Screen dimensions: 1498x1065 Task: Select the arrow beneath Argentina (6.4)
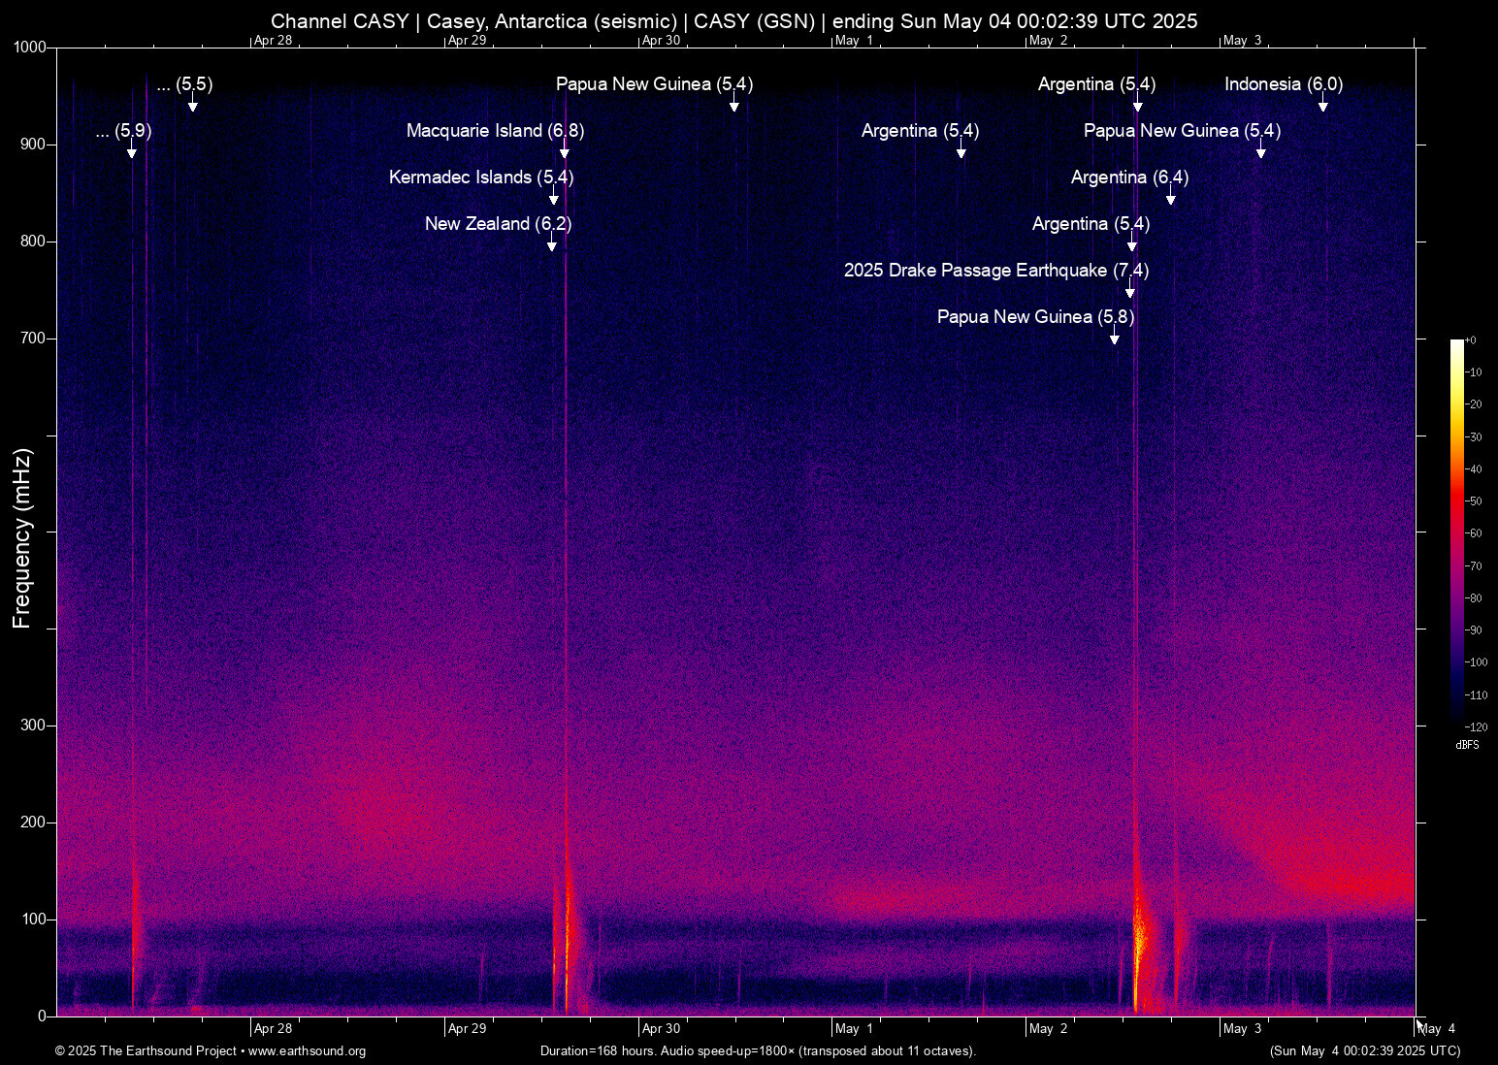[x=1171, y=199]
